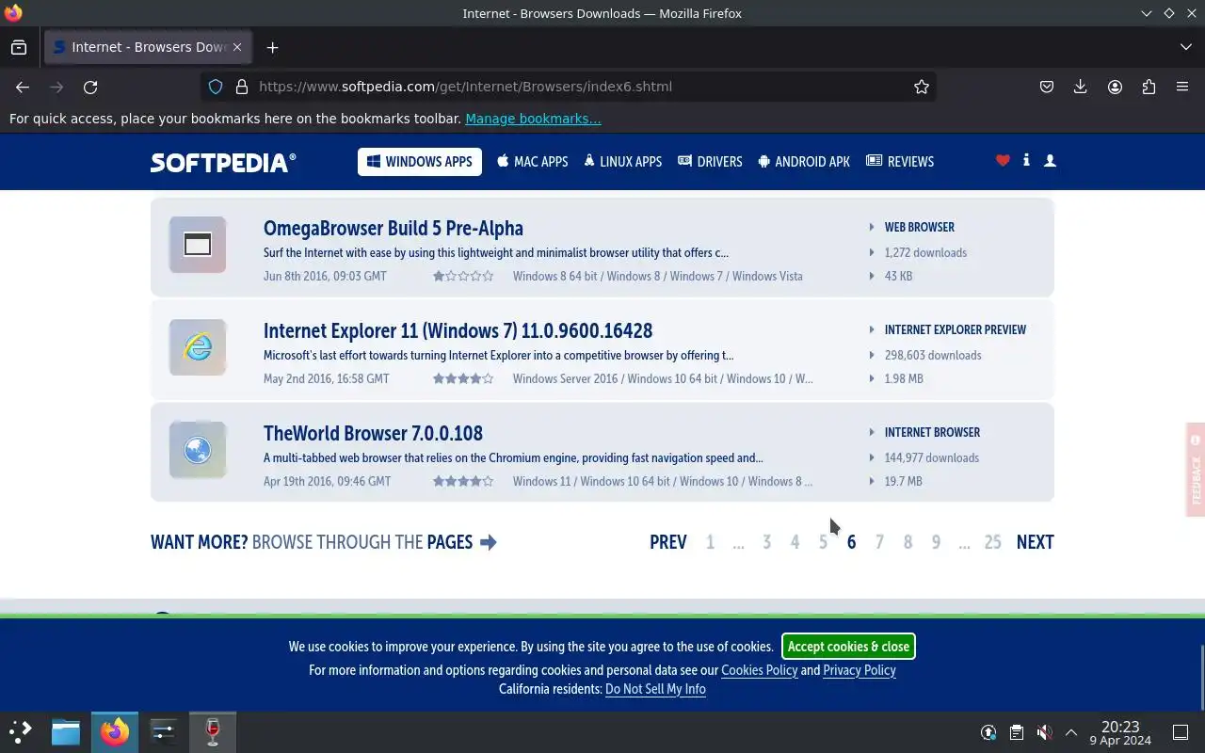
Task: Open the system settings taskbar icon
Action: click(164, 732)
